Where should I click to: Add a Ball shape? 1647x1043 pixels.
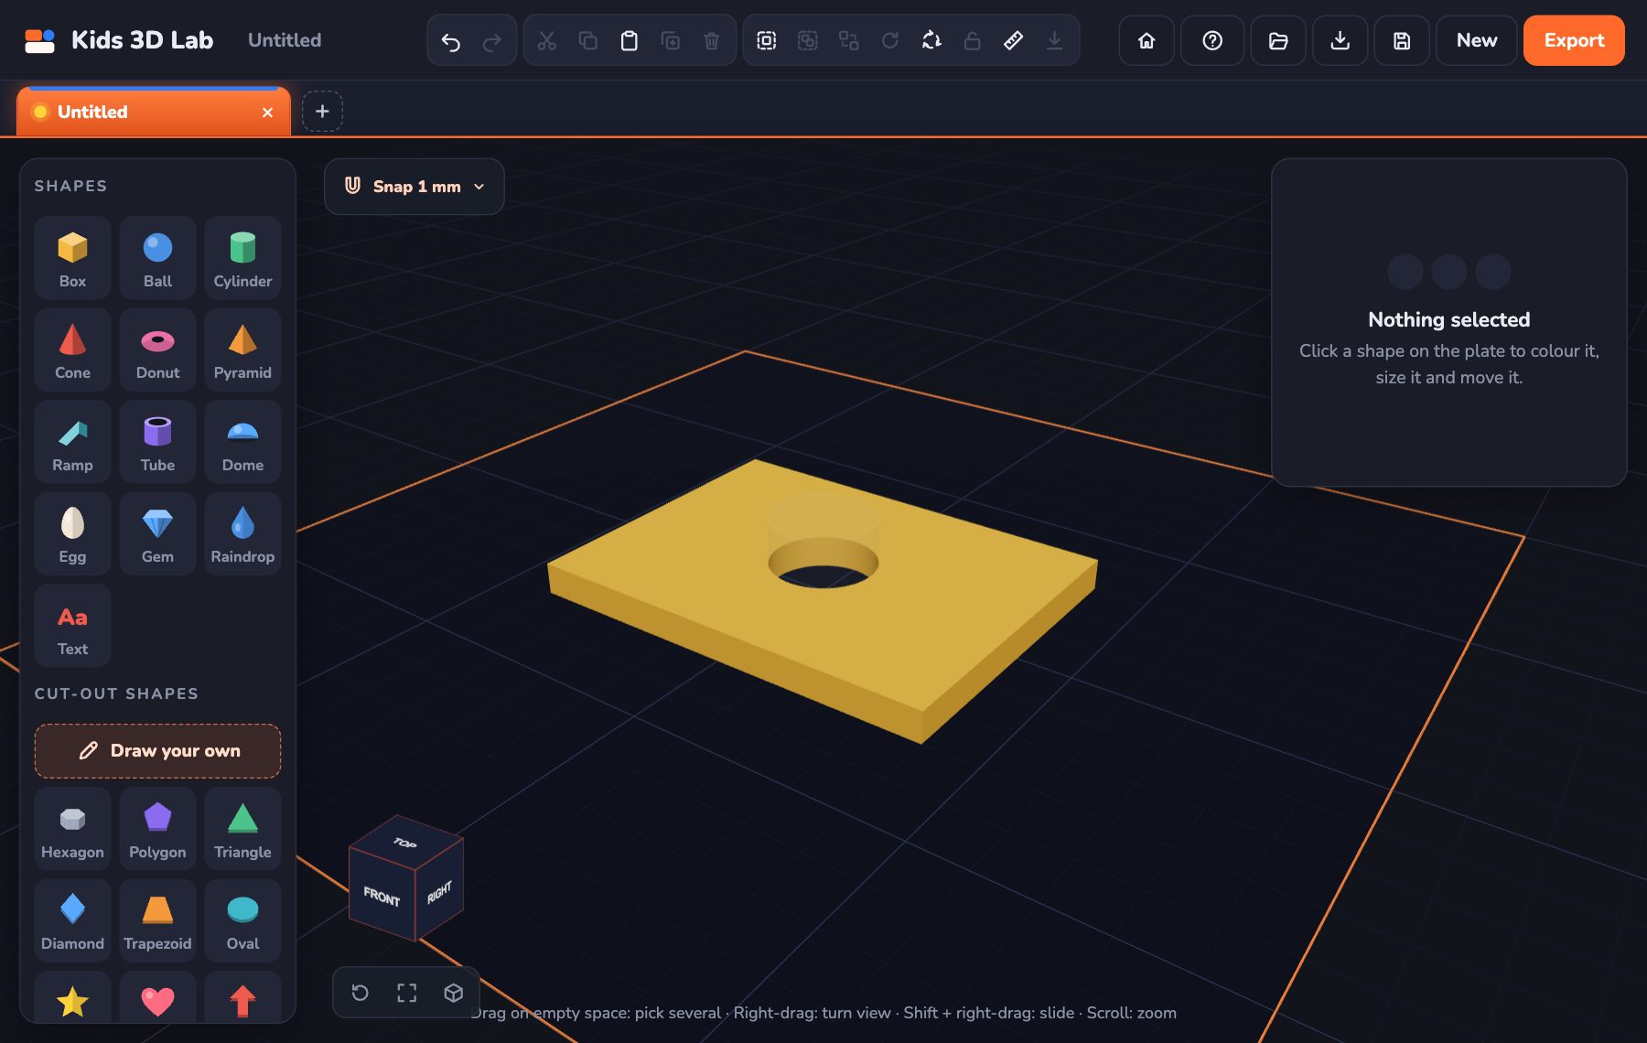pyautogui.click(x=157, y=258)
